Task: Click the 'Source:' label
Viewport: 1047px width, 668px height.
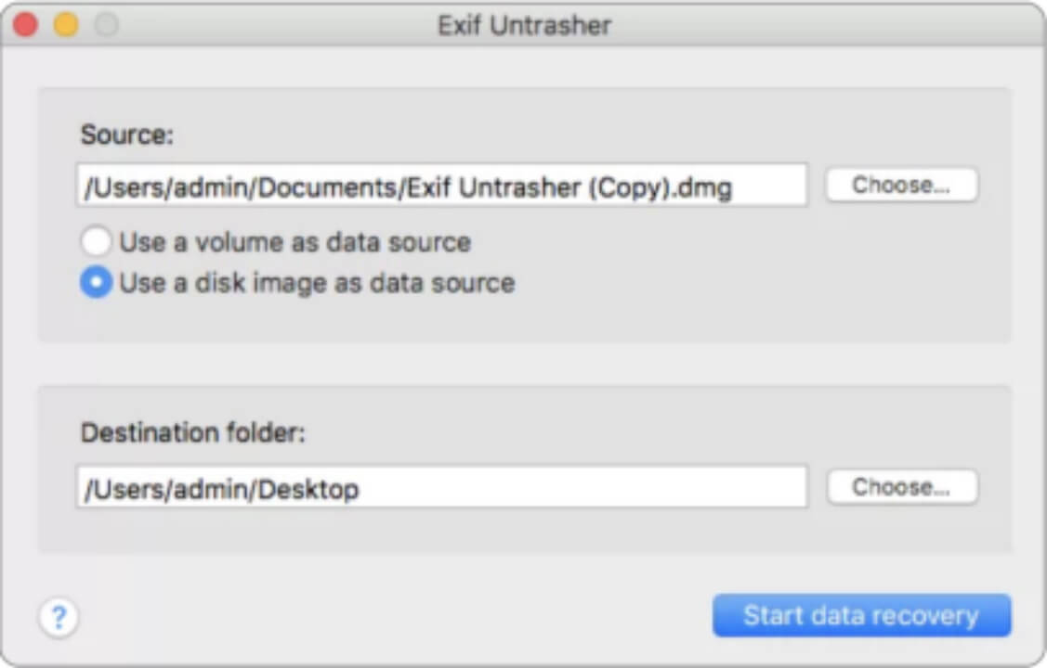Action: point(127,135)
